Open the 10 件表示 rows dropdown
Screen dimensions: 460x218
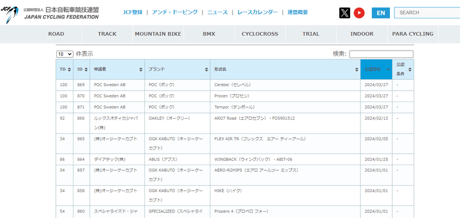[x=65, y=54]
